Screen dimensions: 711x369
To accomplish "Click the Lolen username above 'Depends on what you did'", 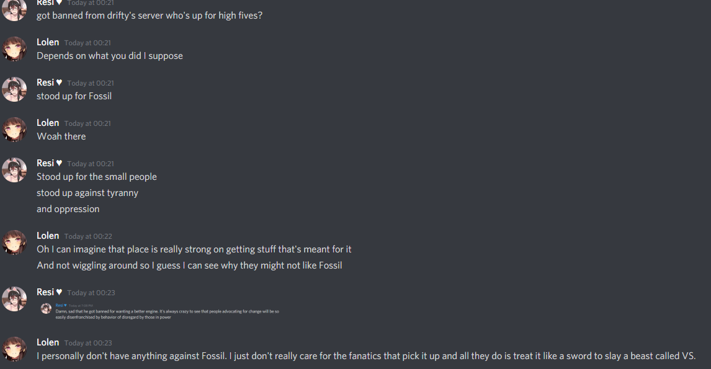I will point(48,42).
